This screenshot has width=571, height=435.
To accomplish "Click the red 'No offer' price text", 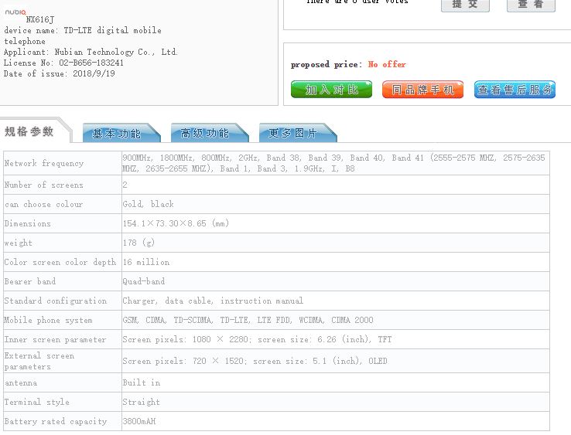I will point(387,64).
